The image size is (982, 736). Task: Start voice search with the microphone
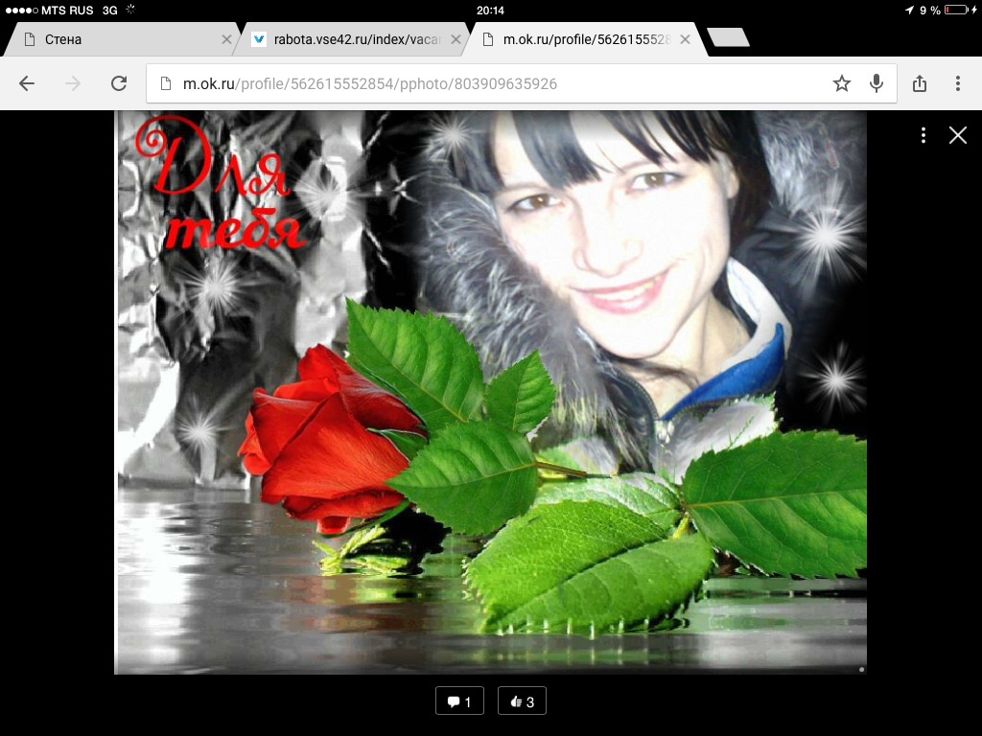(876, 84)
